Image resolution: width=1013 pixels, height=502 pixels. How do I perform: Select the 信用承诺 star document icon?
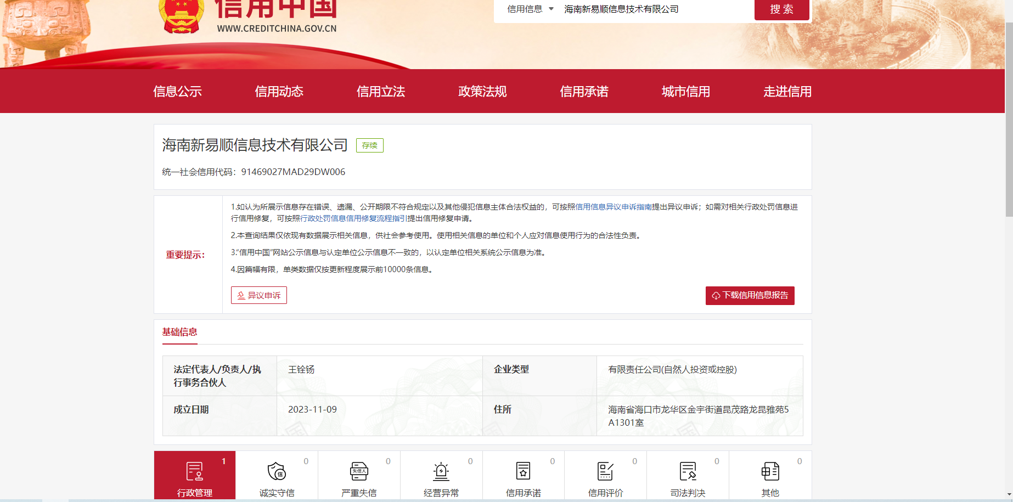point(523,471)
